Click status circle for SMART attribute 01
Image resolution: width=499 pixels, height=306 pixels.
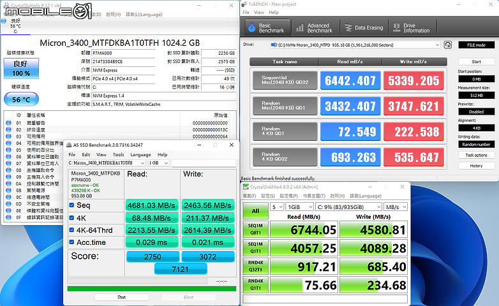pyautogui.click(x=8, y=123)
